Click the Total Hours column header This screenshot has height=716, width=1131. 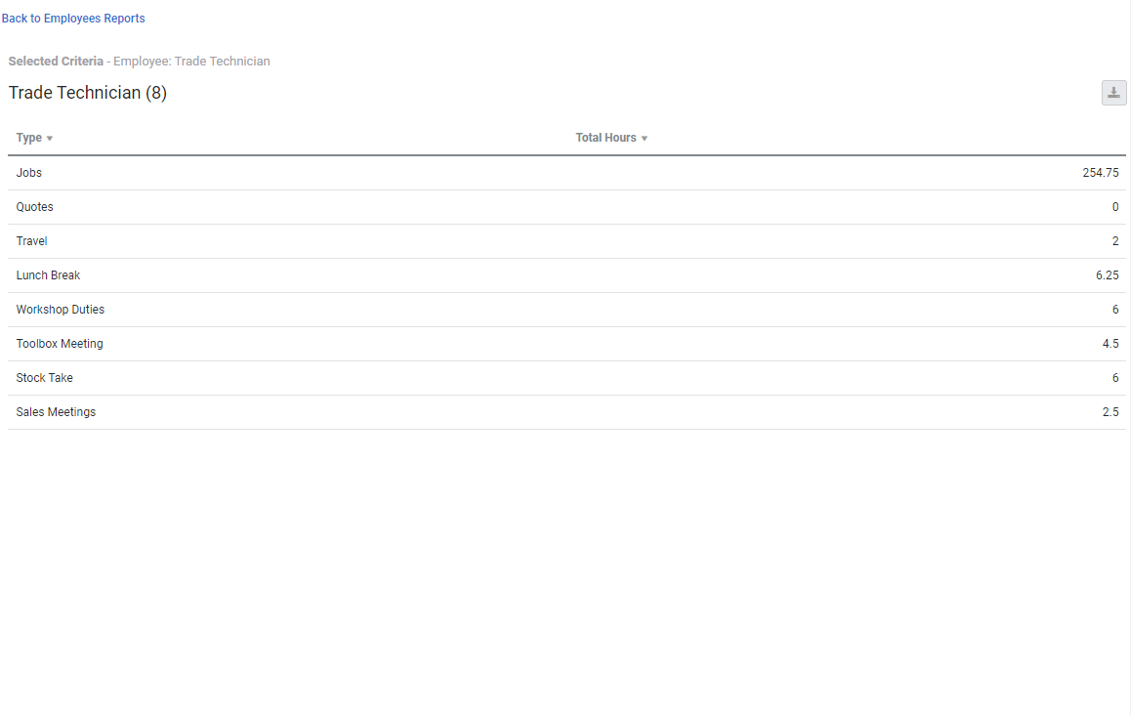[606, 138]
